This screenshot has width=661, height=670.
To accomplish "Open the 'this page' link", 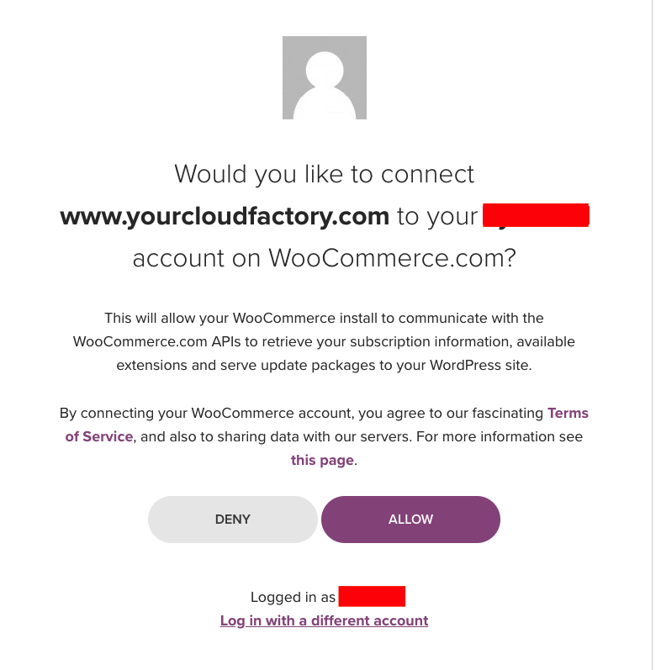I will point(322,460).
